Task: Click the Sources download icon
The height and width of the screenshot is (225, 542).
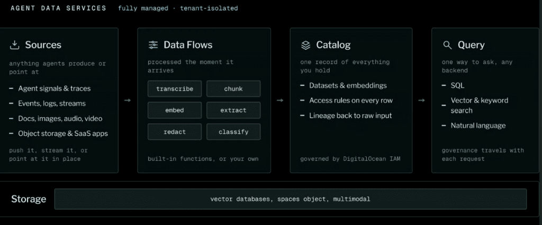Action: pos(14,45)
